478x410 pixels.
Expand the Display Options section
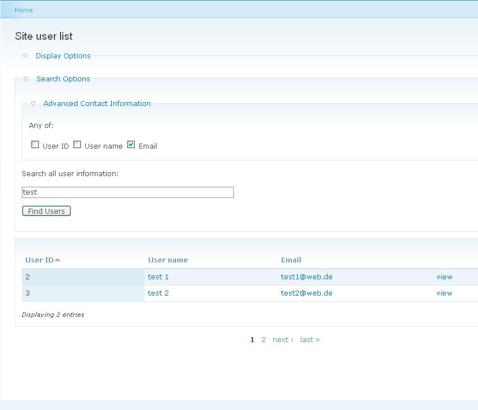point(63,56)
